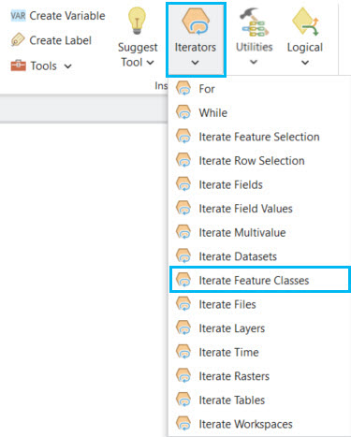Pick Iterate Field Values
The height and width of the screenshot is (437, 351).
pos(259,209)
